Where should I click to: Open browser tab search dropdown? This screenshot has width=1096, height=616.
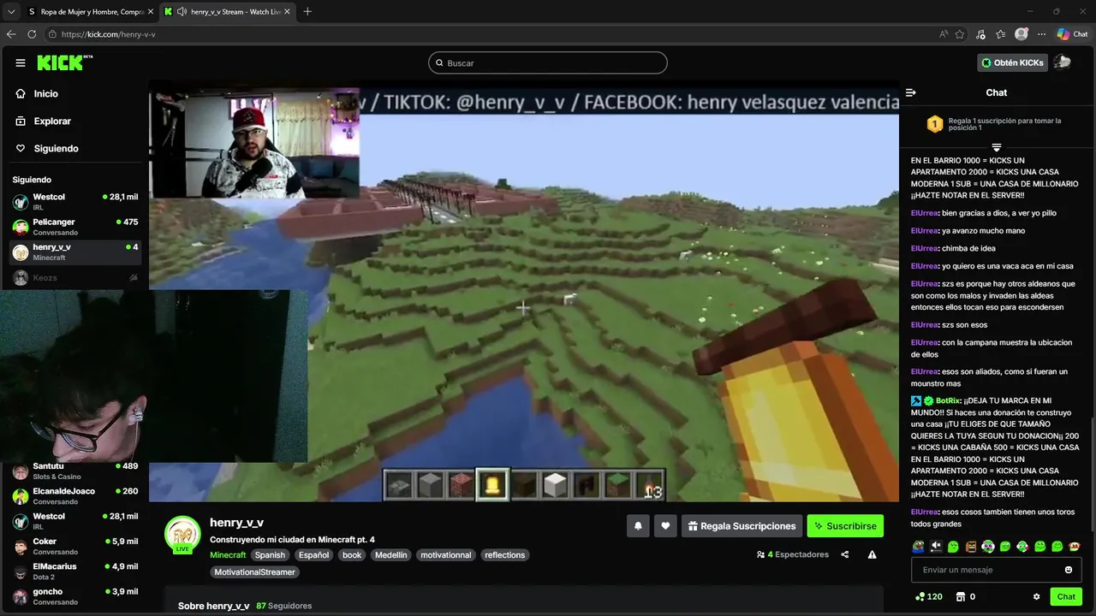11,11
